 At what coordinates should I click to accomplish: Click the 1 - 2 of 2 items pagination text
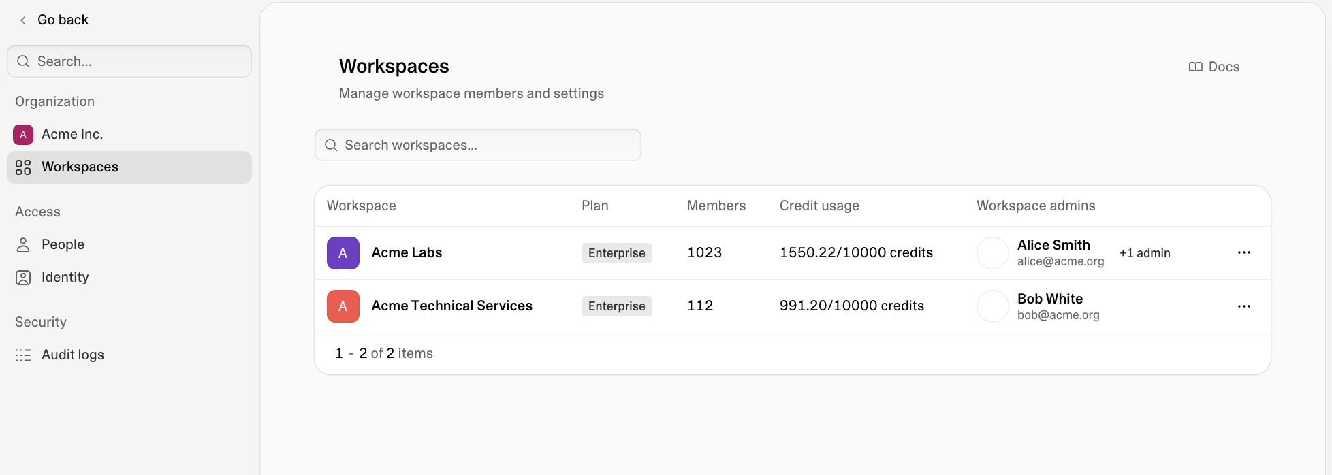[x=384, y=353]
